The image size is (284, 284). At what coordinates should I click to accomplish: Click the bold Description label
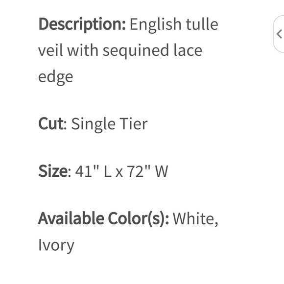pyautogui.click(x=82, y=24)
